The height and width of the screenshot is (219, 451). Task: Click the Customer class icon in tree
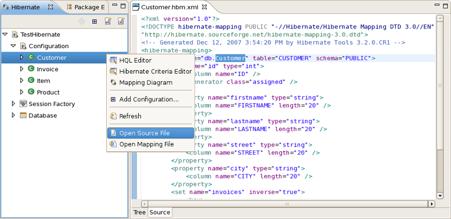(x=31, y=57)
